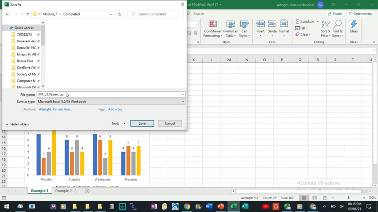The width and height of the screenshot is (378, 212).
Task: Click the Cancel button
Action: (170, 123)
